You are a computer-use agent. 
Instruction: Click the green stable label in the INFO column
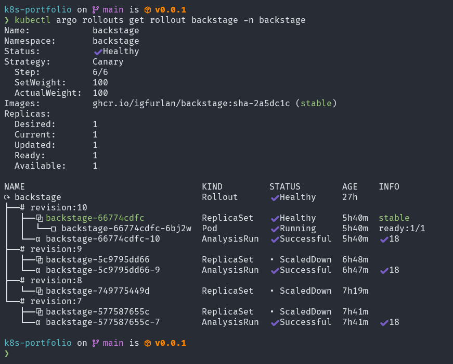tap(394, 218)
